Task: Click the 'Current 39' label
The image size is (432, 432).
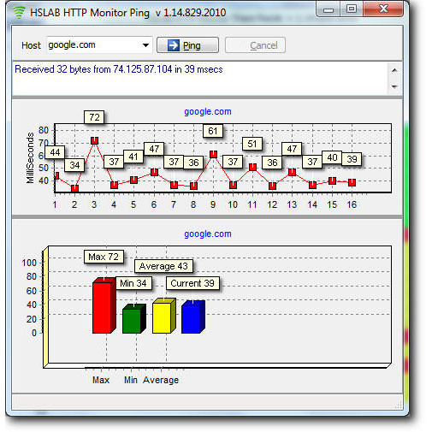Action: (x=192, y=283)
